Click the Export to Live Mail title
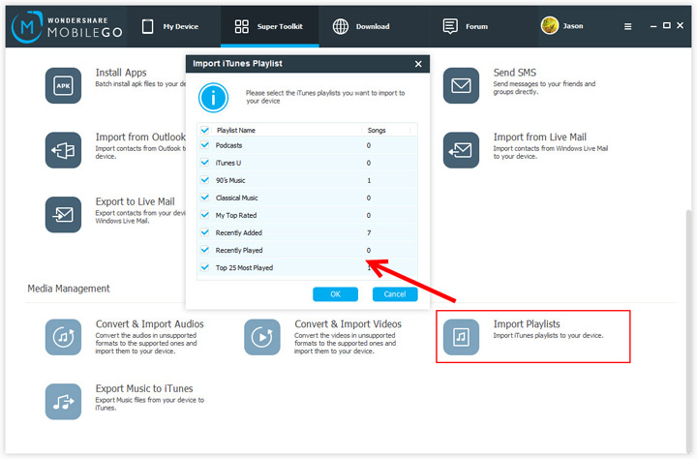Viewport: 697px width, 459px height. pyautogui.click(x=136, y=201)
